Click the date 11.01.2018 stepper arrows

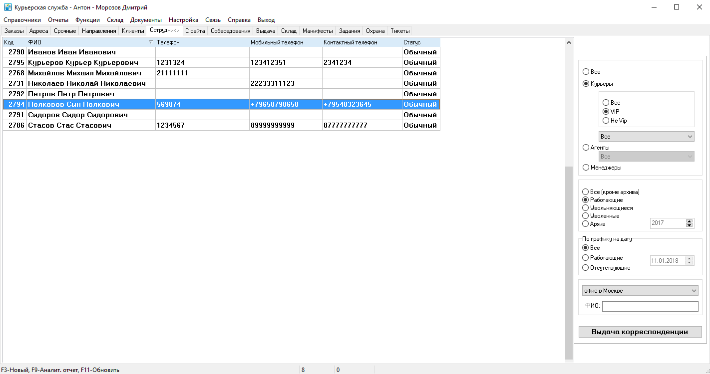(690, 260)
